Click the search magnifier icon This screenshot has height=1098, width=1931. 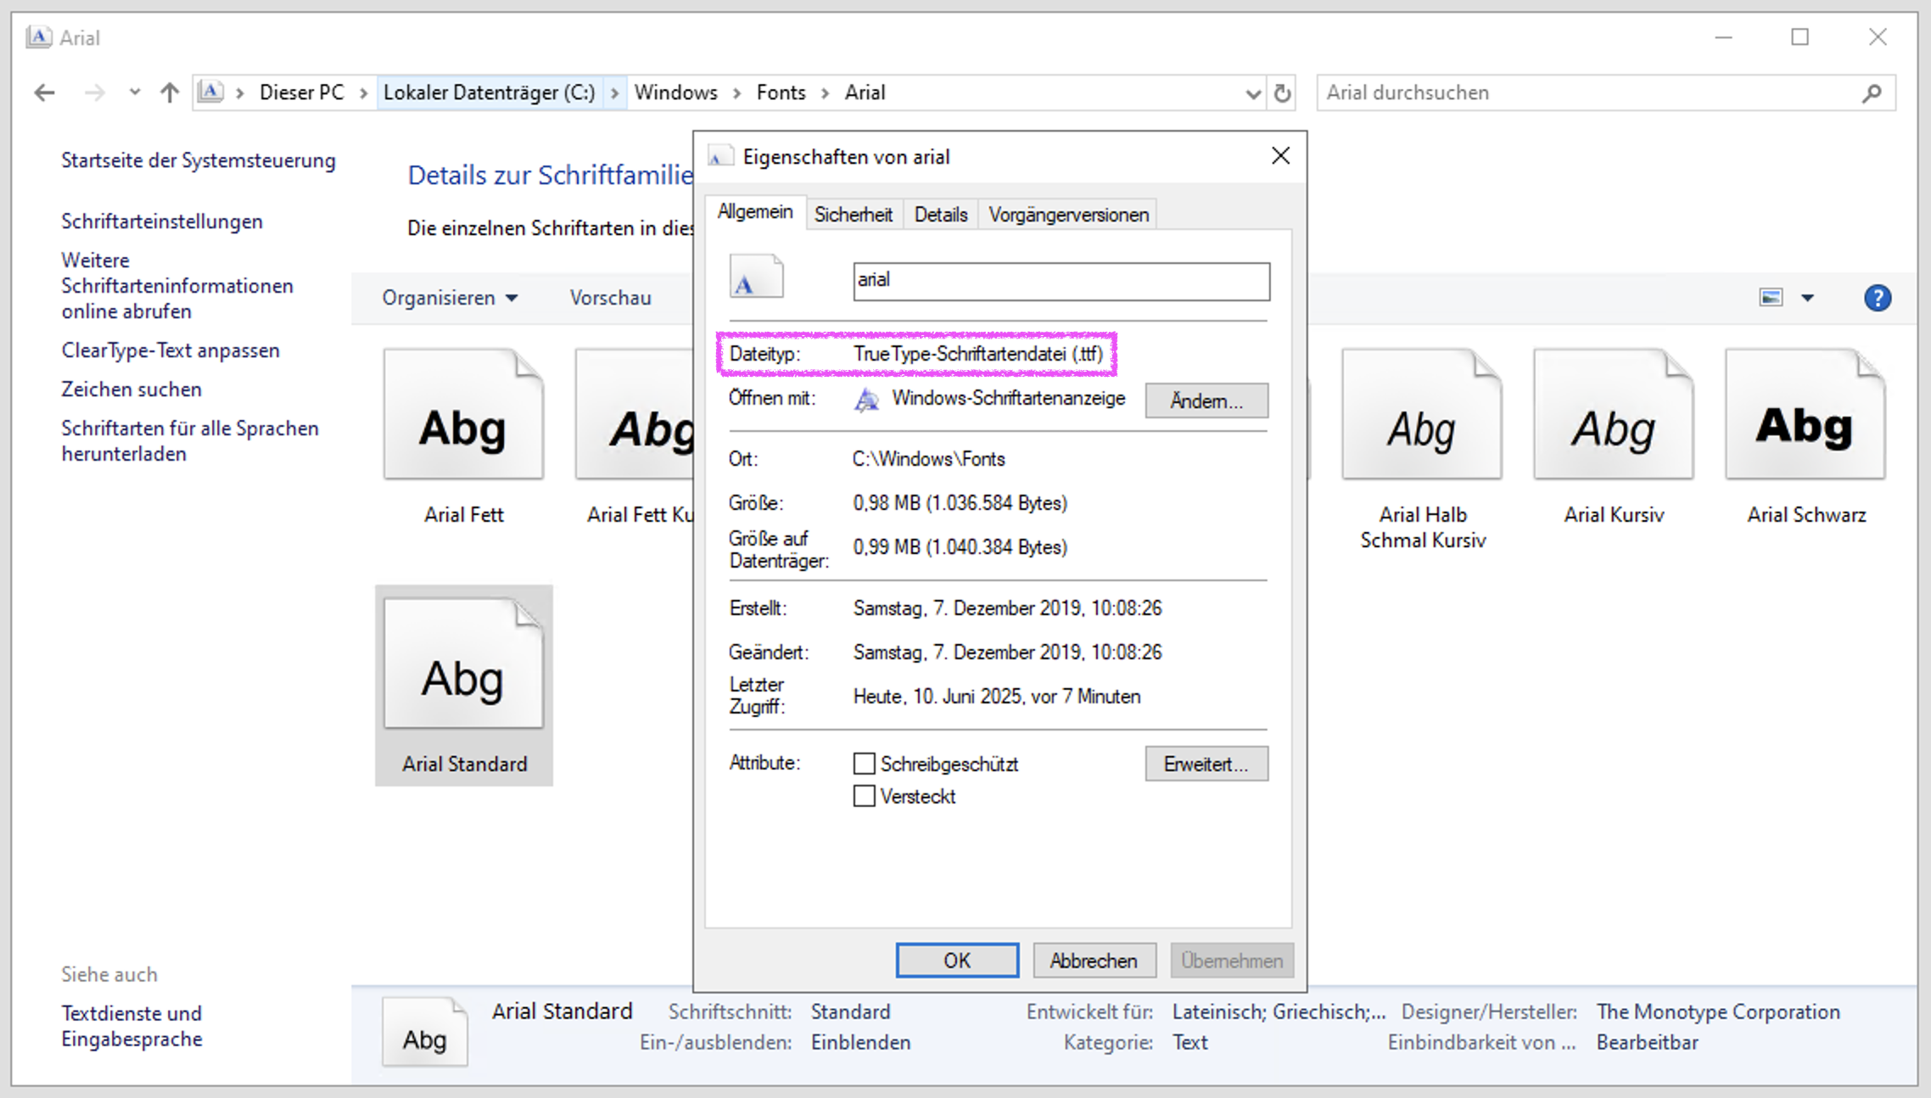click(1872, 93)
